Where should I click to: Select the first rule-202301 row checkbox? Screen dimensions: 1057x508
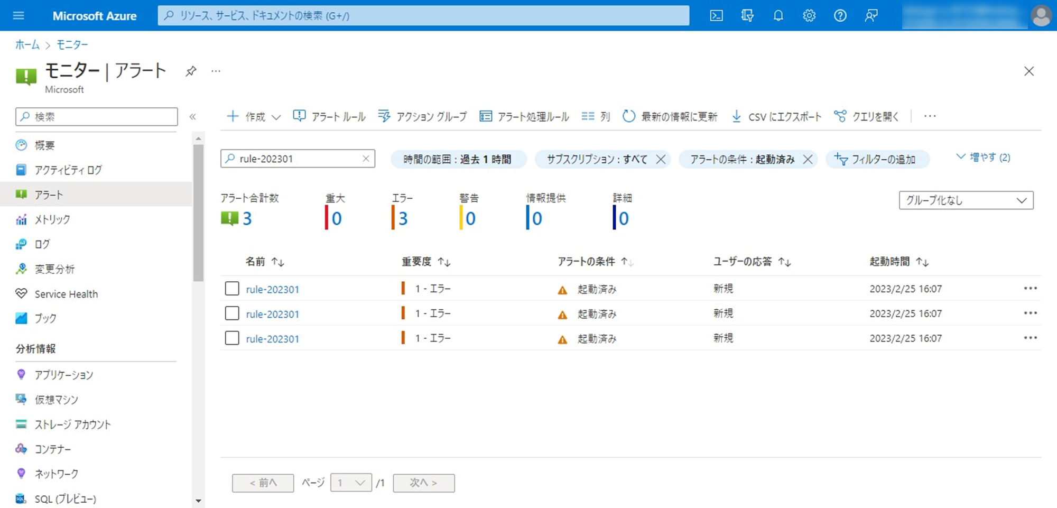coord(232,289)
